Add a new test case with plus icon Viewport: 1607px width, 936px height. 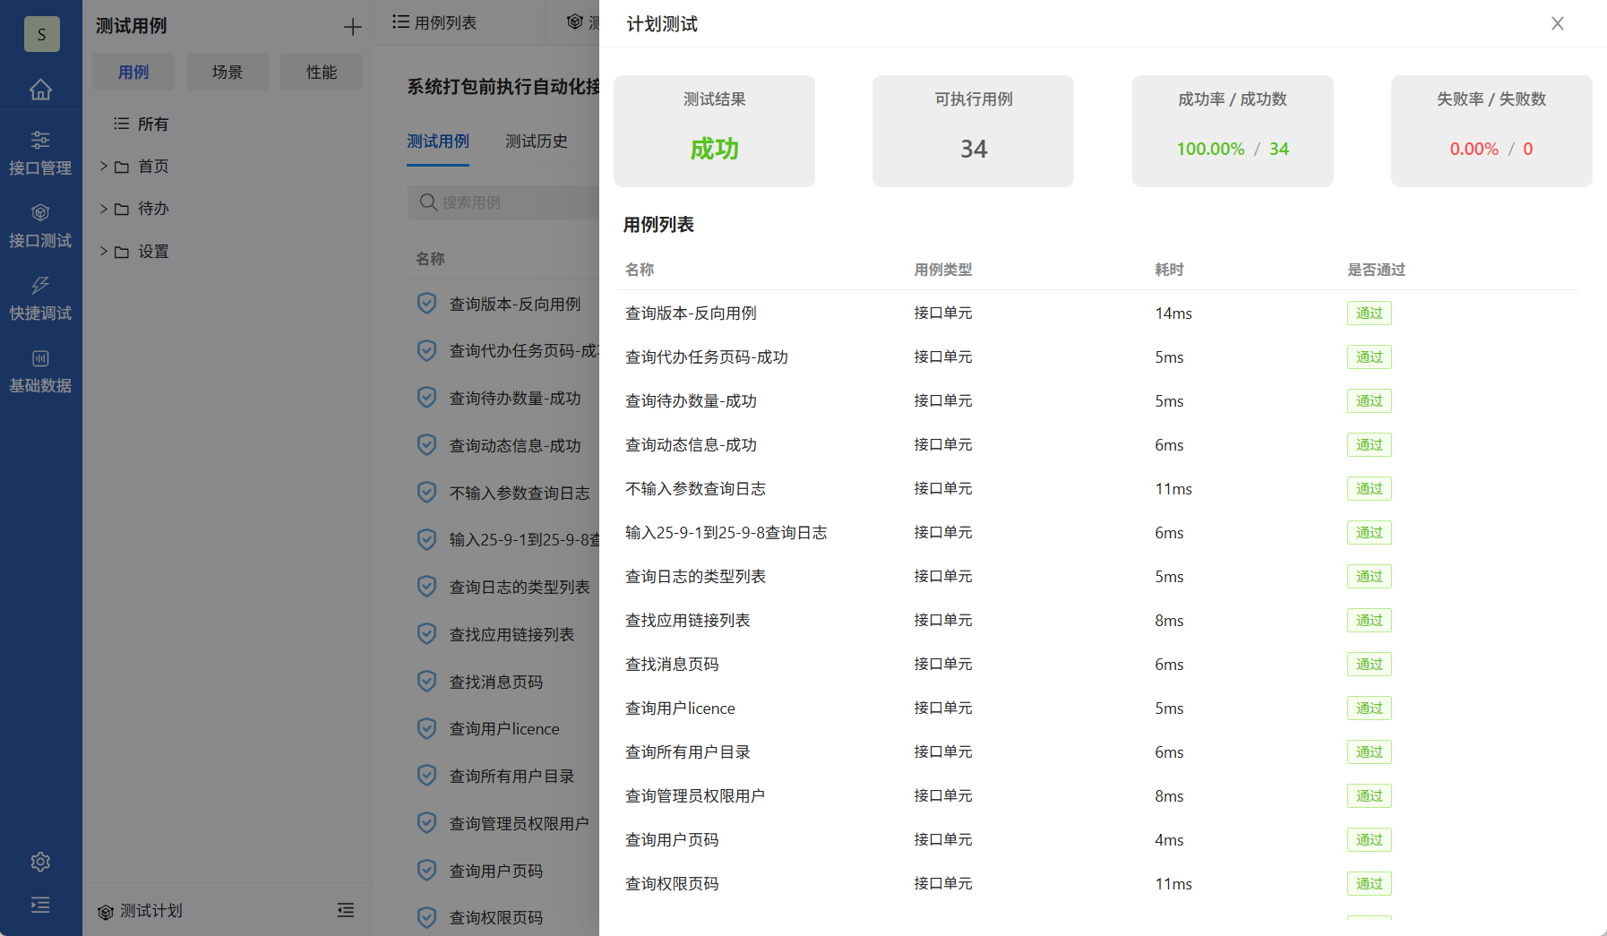coord(353,27)
